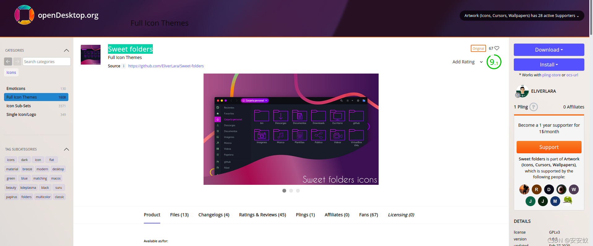Click the Pling coin icon

pos(534,107)
